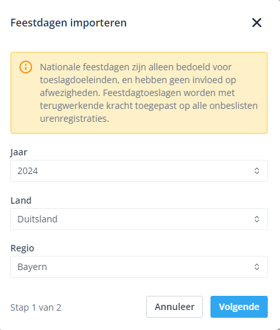The height and width of the screenshot is (330, 280).
Task: Click the yellow warning notice banner
Action: click(139, 93)
